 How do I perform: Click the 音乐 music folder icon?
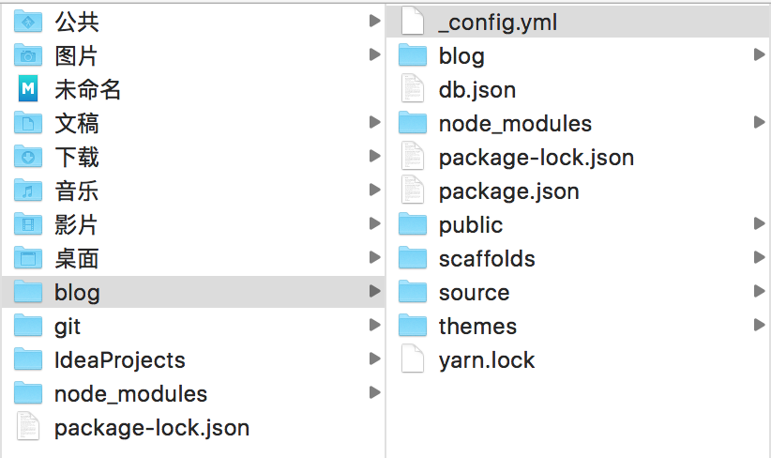click(29, 191)
